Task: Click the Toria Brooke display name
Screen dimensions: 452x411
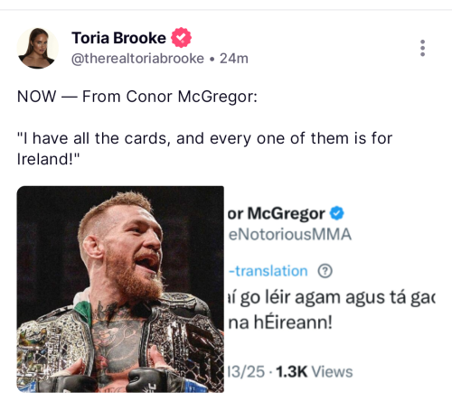Action: tap(118, 38)
